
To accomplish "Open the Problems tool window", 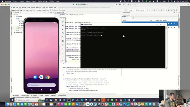I will (x=16, y=96).
